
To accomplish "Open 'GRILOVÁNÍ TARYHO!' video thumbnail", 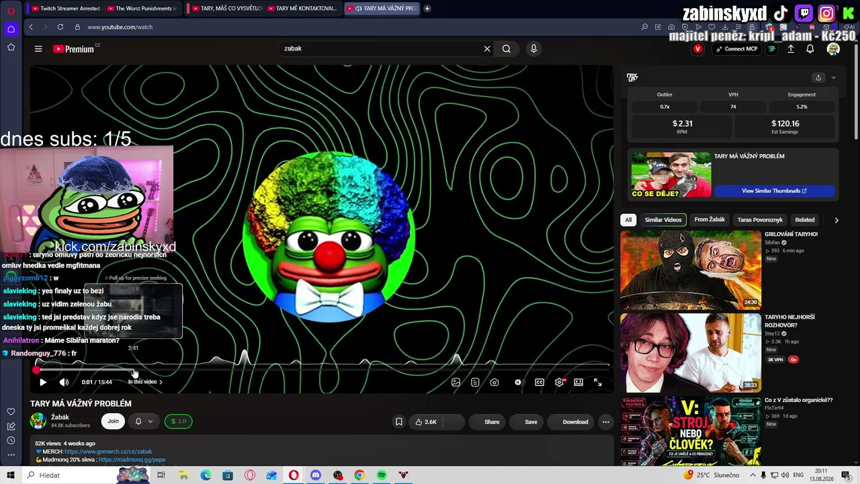I will (x=691, y=270).
